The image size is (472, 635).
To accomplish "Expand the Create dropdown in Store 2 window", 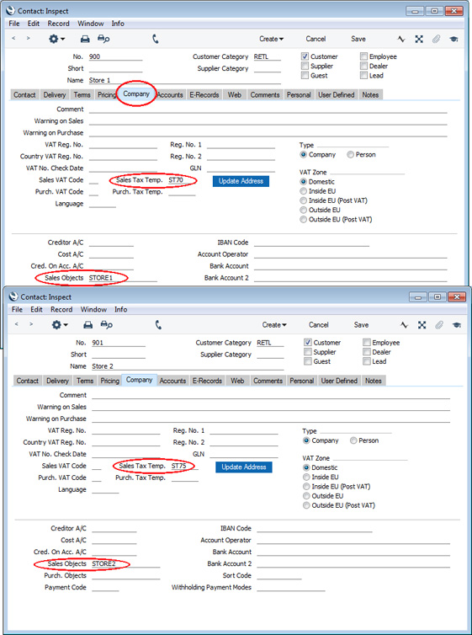I will click(274, 325).
